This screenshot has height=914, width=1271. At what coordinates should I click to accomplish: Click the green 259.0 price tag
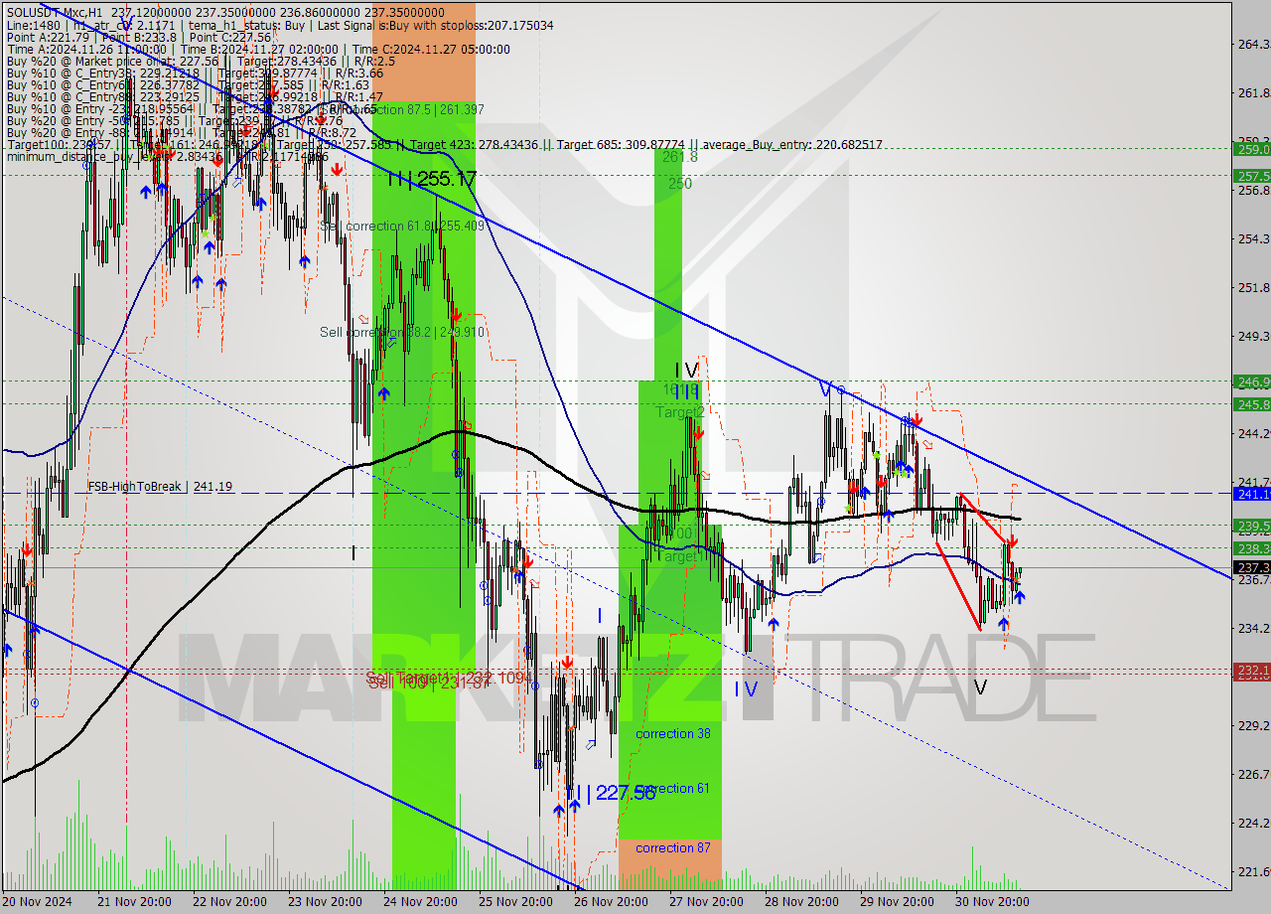pyautogui.click(x=1251, y=149)
